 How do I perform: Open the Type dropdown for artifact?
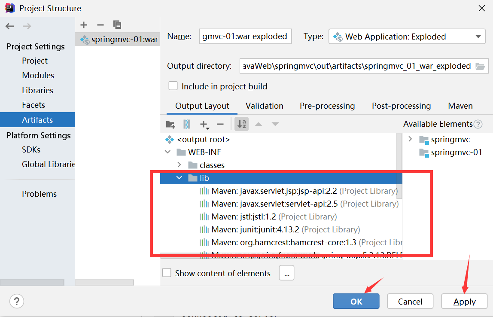click(407, 37)
